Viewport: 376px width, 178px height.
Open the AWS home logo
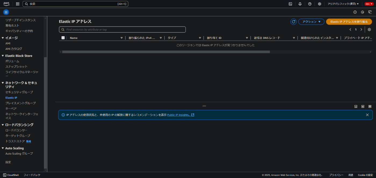click(x=6, y=4)
